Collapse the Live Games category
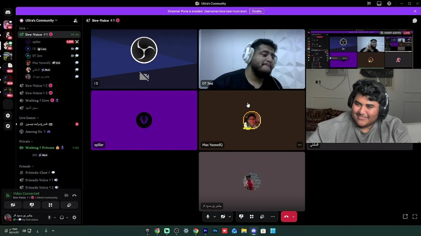Screen dimensions: 421x236 coord(29,118)
